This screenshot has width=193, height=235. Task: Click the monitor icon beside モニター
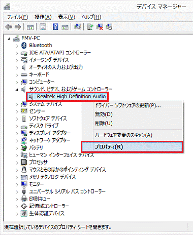24,184
